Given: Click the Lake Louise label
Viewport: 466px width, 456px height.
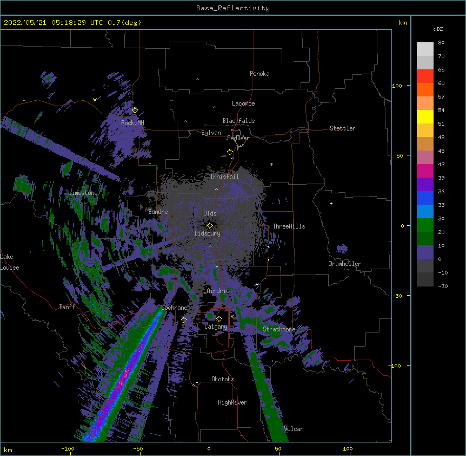Looking at the screenshot, I should point(10,262).
